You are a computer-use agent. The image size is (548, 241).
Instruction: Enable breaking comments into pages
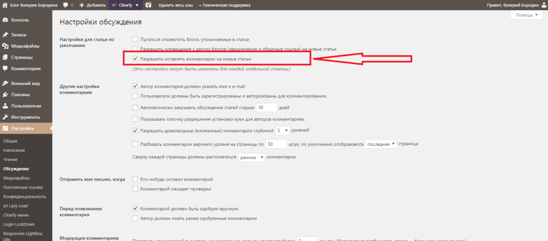point(135,144)
